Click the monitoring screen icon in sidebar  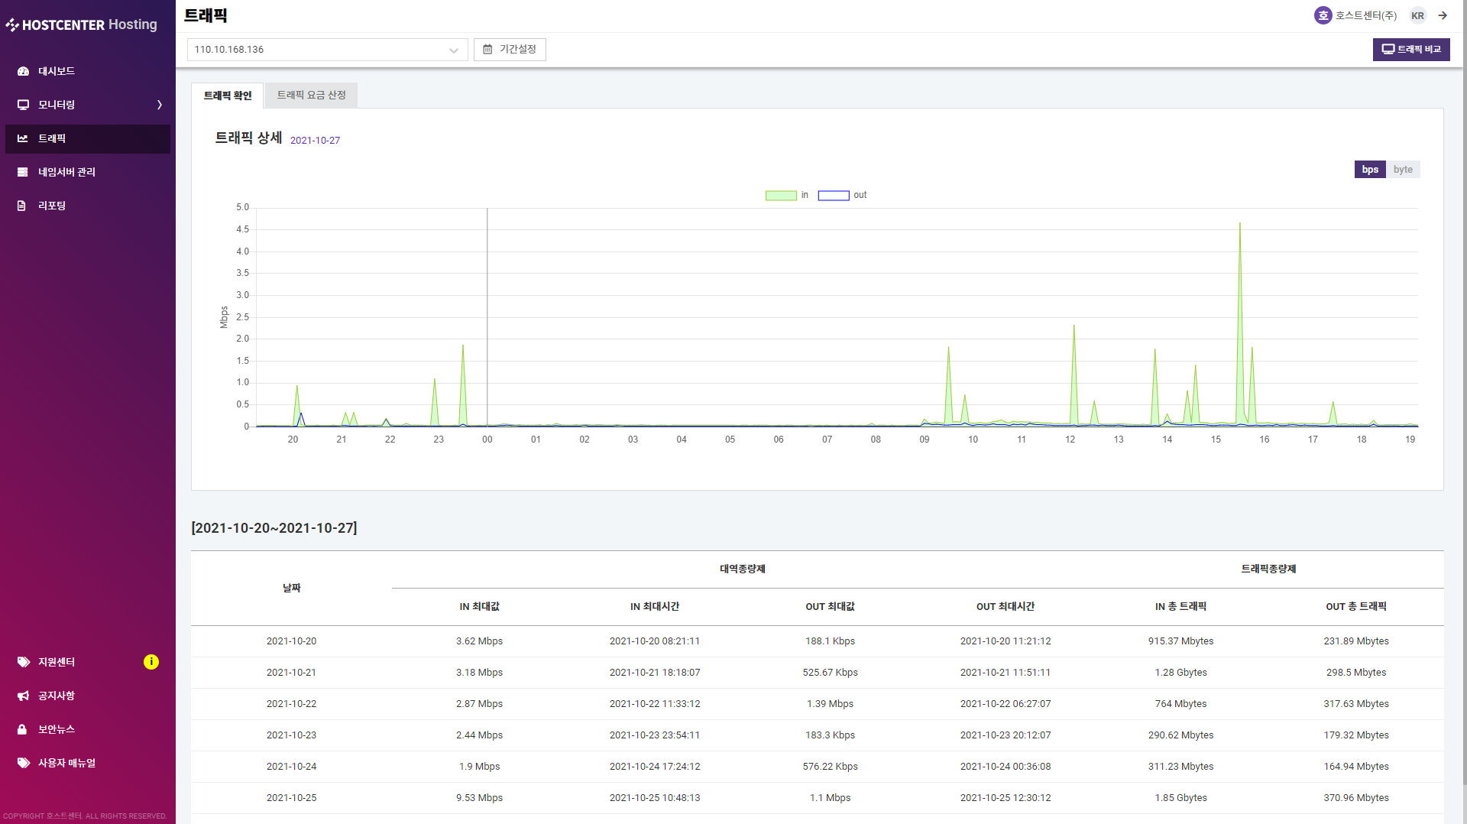point(23,105)
